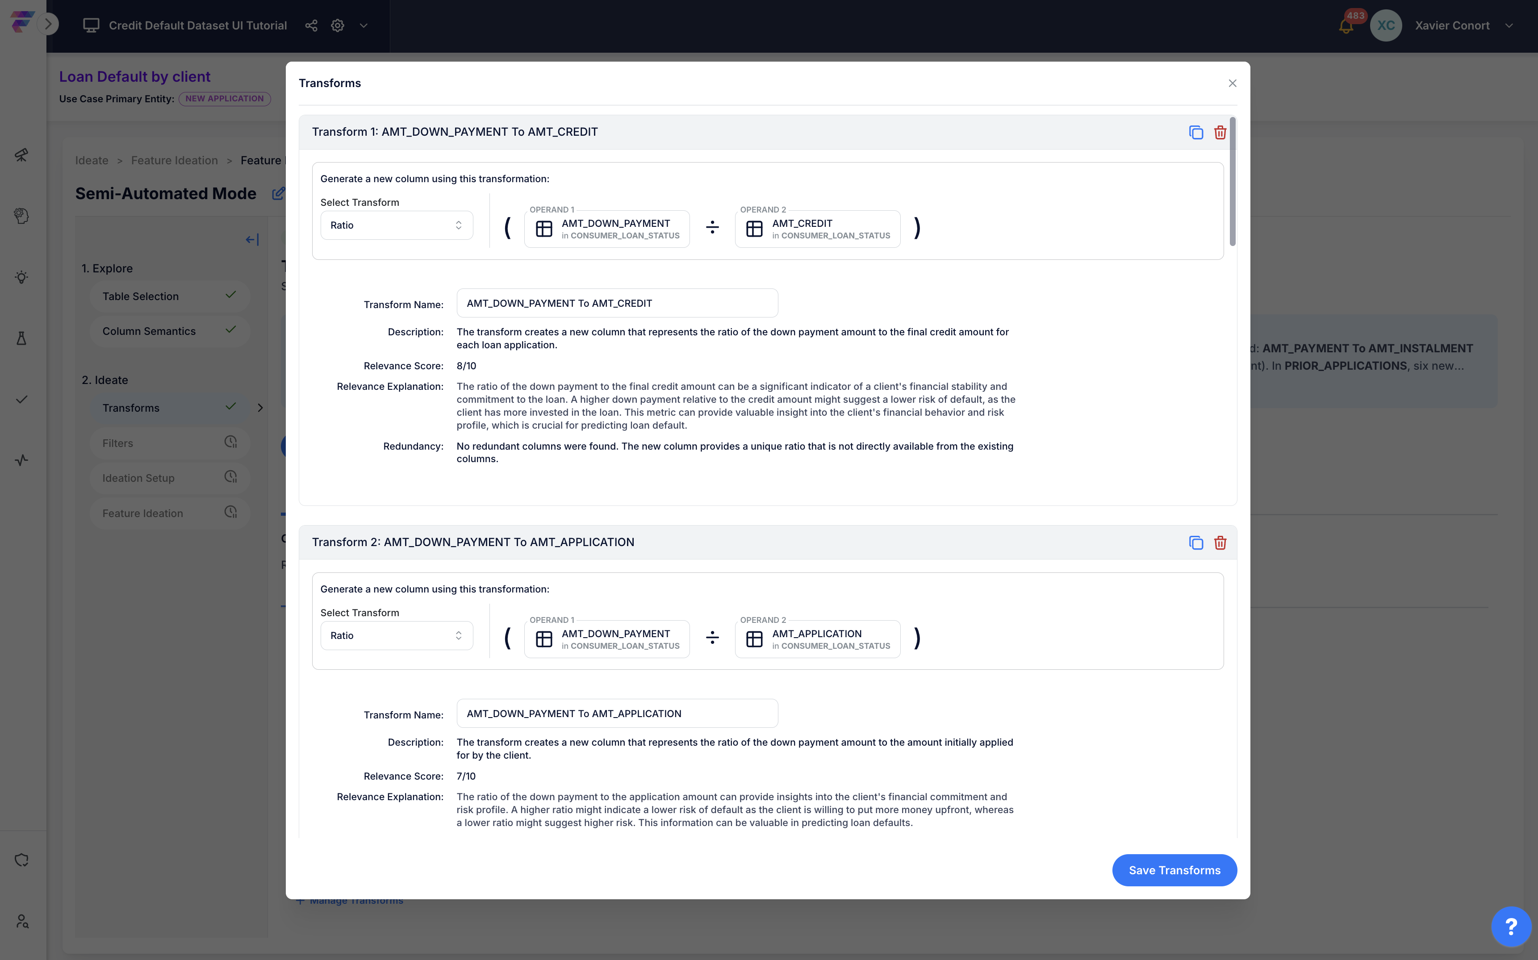The height and width of the screenshot is (960, 1538).
Task: Edit the Transform Name field of Transform 2
Action: coord(617,714)
